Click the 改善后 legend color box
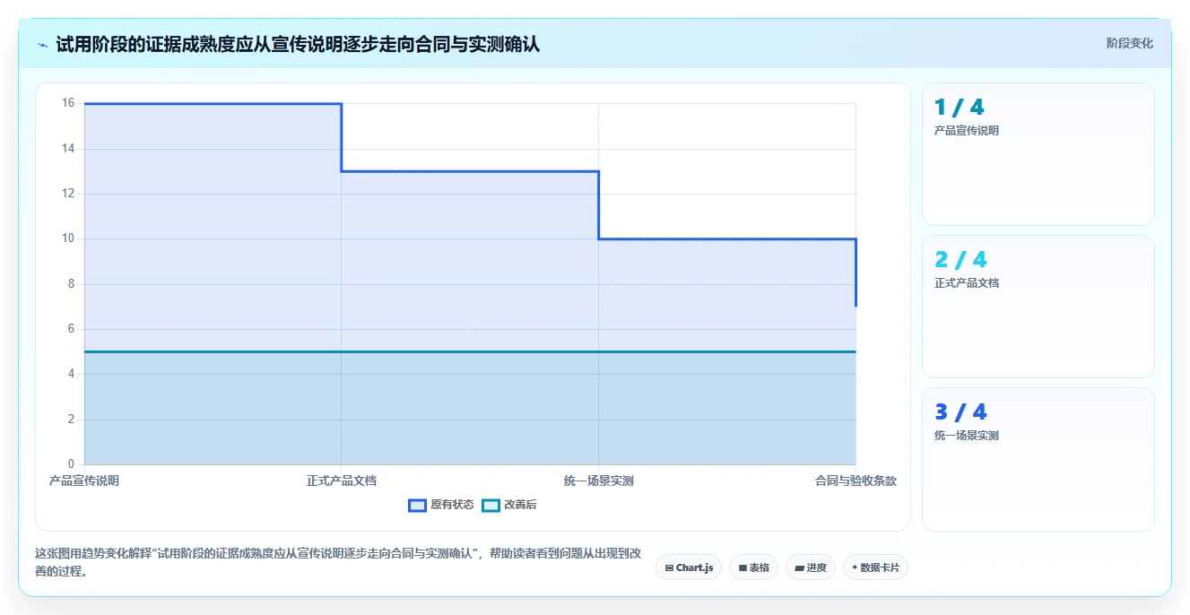This screenshot has height=615, width=1190. click(491, 505)
